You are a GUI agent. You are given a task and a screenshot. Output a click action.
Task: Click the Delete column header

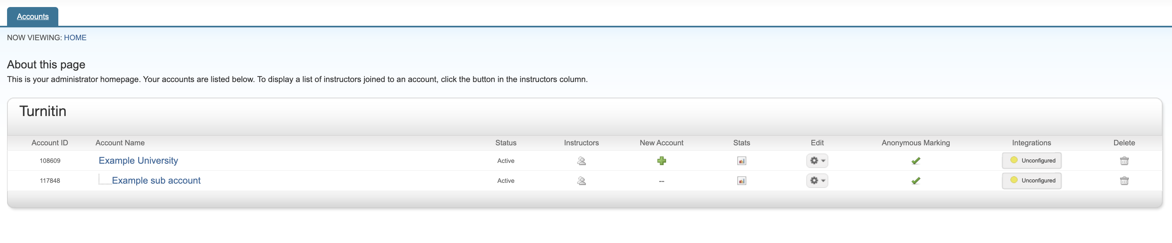[1124, 143]
